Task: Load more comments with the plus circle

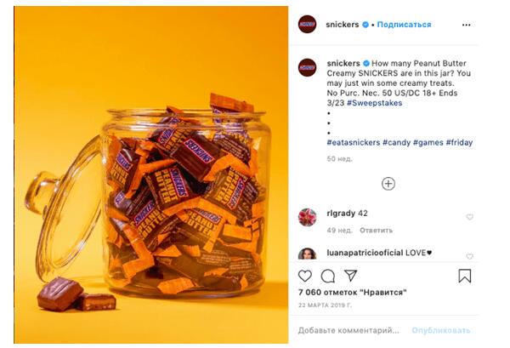Action: pos(388,183)
